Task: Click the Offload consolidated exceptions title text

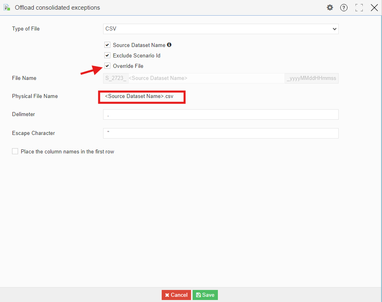Action: pyautogui.click(x=57, y=8)
